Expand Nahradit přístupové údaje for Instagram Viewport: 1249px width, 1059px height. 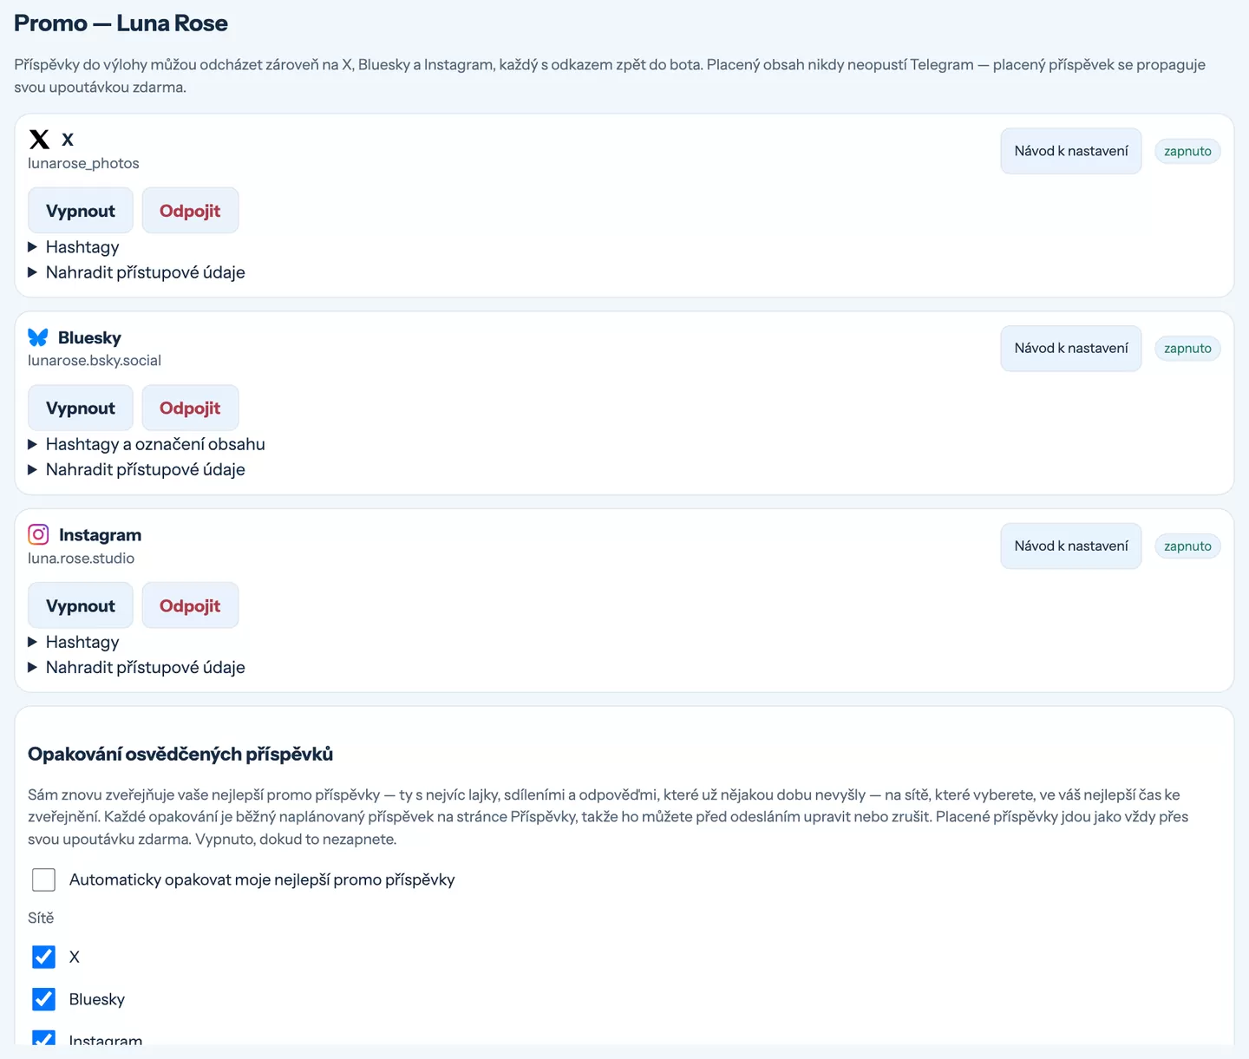(136, 667)
